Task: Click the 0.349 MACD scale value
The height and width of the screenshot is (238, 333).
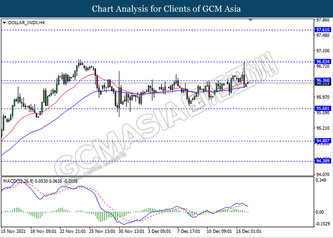Action: (x=321, y=180)
